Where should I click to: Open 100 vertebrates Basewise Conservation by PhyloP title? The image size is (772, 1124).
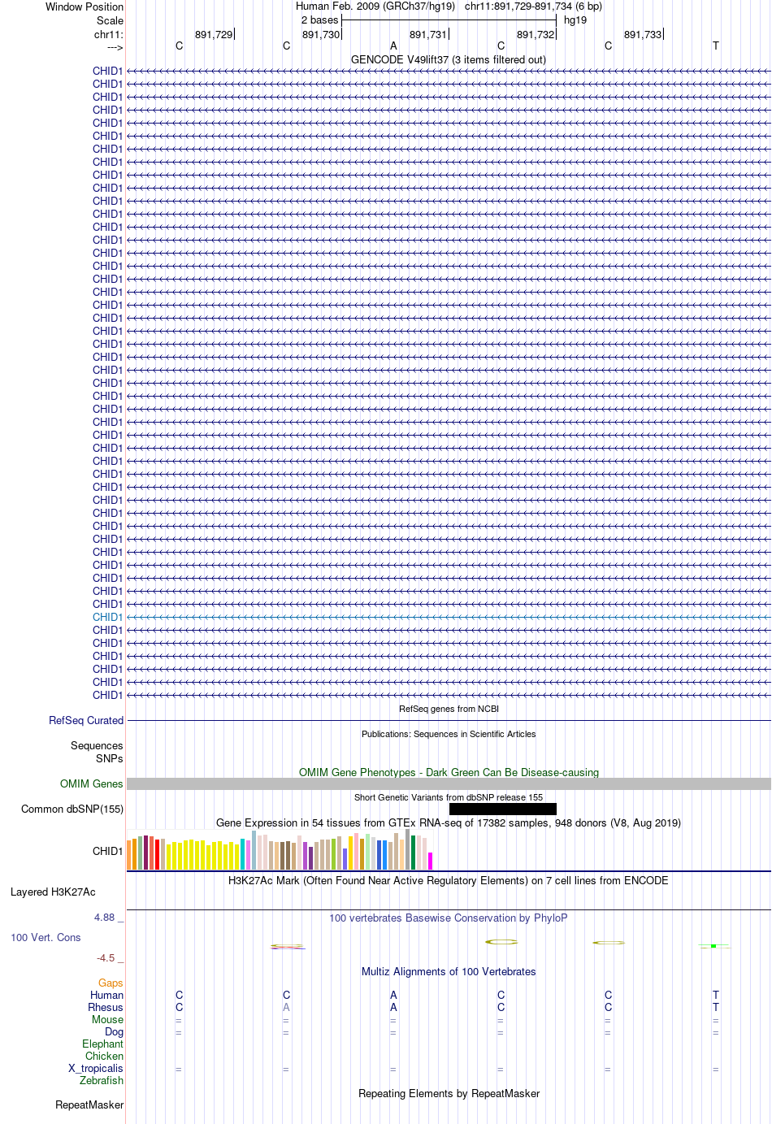[449, 918]
